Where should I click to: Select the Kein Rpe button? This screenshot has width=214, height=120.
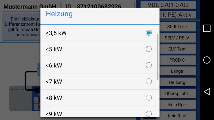(x=178, y=105)
